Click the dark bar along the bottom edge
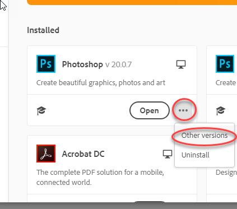 pos(118,206)
